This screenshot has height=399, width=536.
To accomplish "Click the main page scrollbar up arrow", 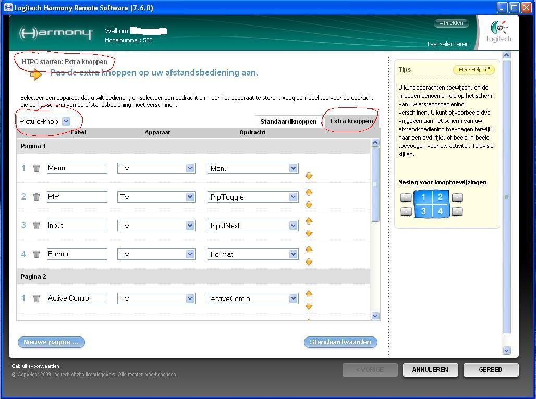I will tap(507, 55).
